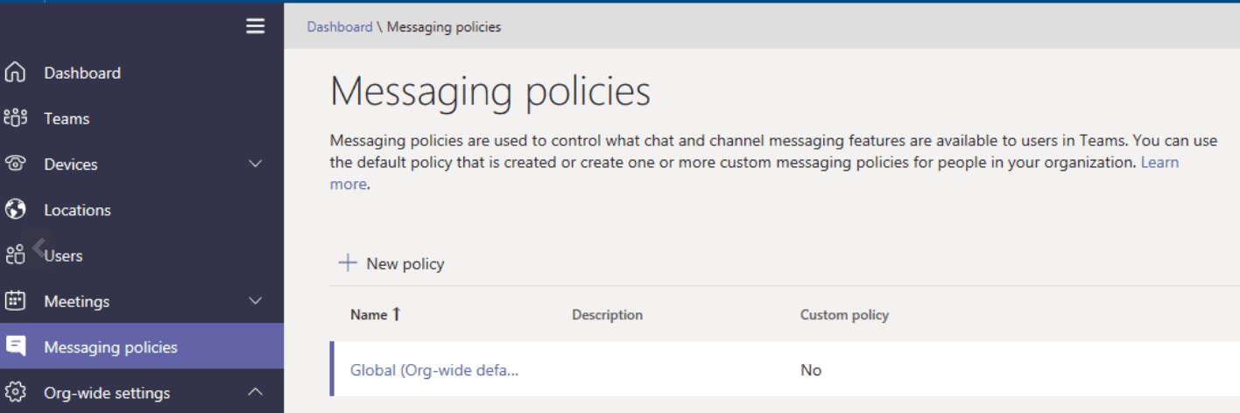Click the Custom policy column header
1240x413 pixels.
844,314
